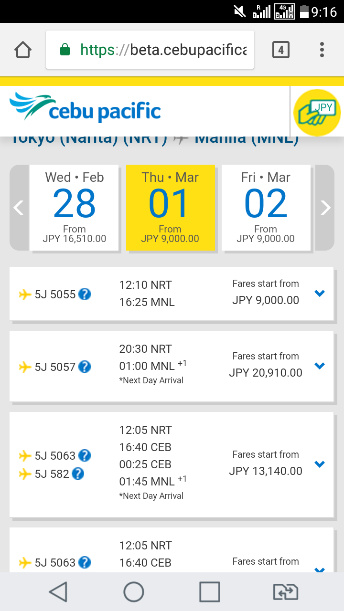Select the highlighted Thu Mar 01 date

coord(170,208)
